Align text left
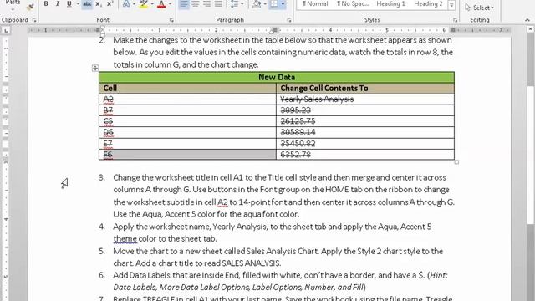The width and height of the screenshot is (535, 301). tap(184, 3)
